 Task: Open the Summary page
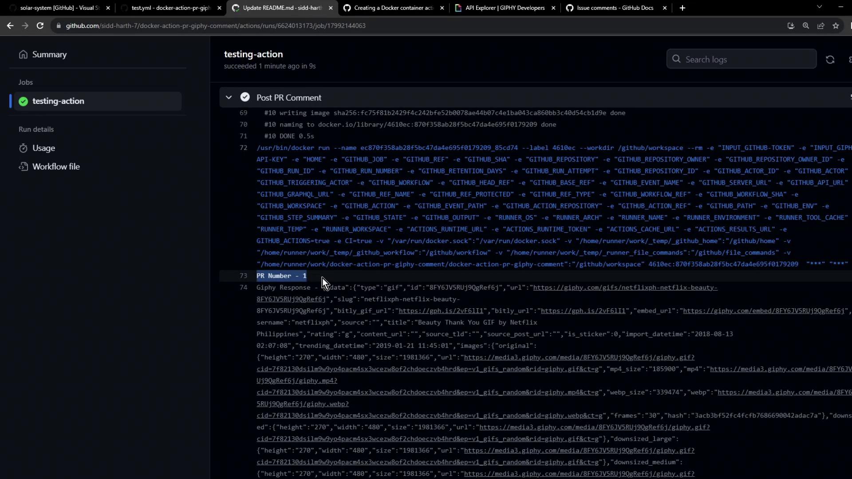click(49, 55)
